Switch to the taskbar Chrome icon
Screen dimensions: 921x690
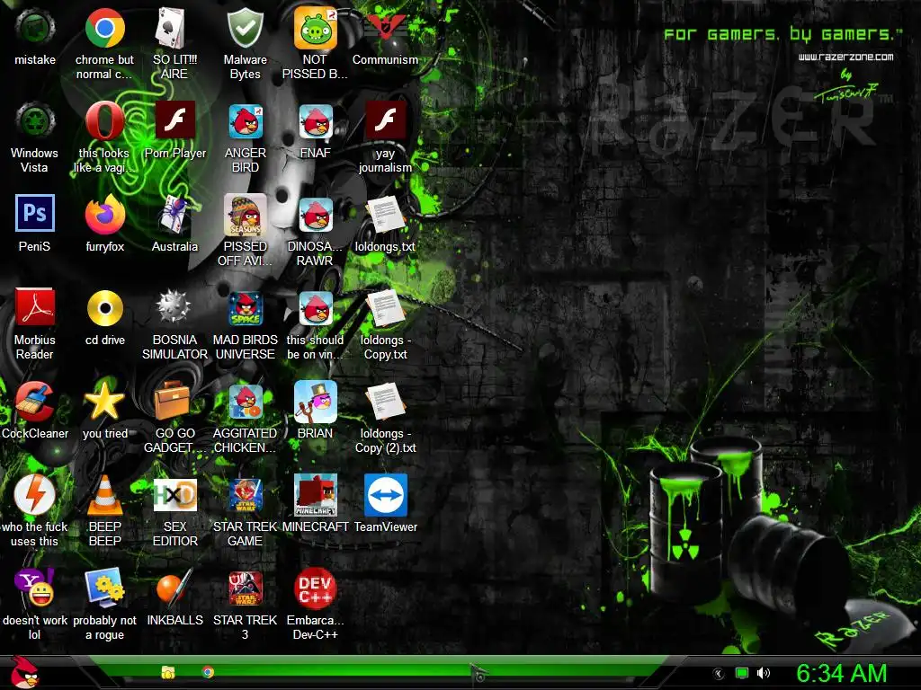[x=208, y=672]
